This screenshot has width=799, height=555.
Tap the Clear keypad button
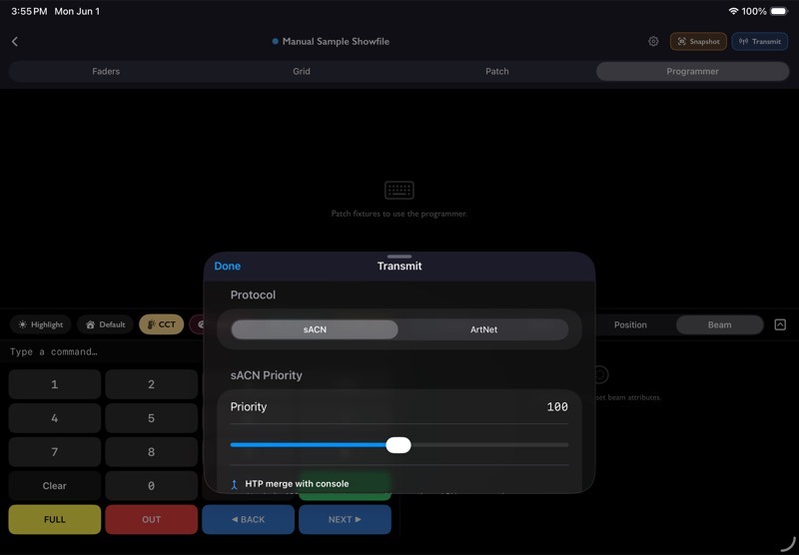click(55, 486)
